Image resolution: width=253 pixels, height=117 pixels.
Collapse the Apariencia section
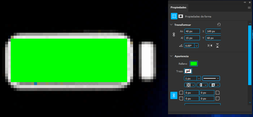point(171,56)
